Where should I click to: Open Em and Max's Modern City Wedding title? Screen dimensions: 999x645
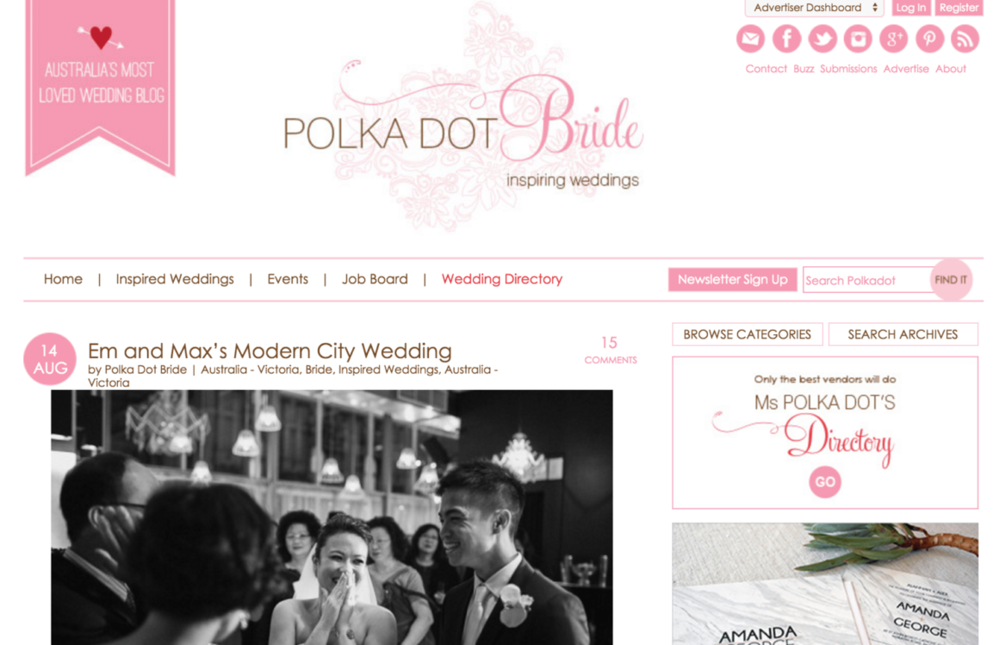click(x=270, y=351)
